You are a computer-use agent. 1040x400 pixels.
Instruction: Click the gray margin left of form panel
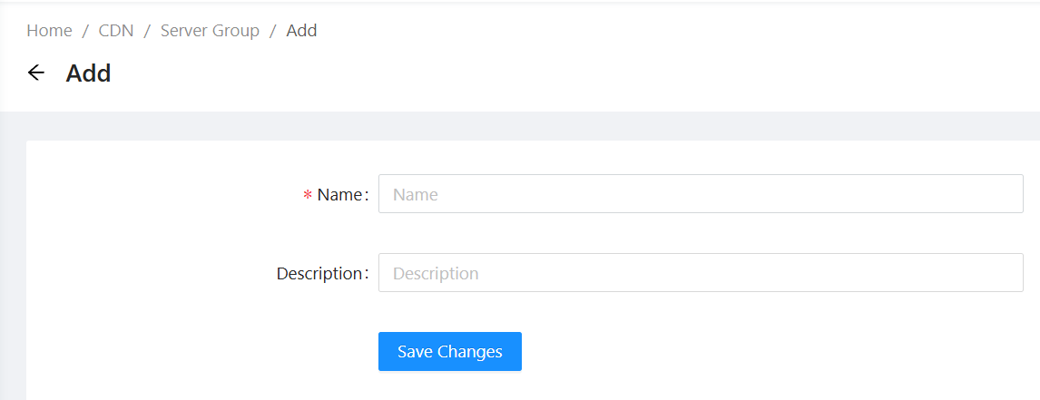(13, 272)
